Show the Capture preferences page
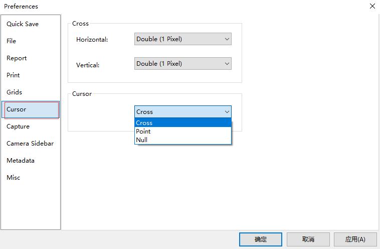This screenshot has height=249, width=380. click(18, 127)
